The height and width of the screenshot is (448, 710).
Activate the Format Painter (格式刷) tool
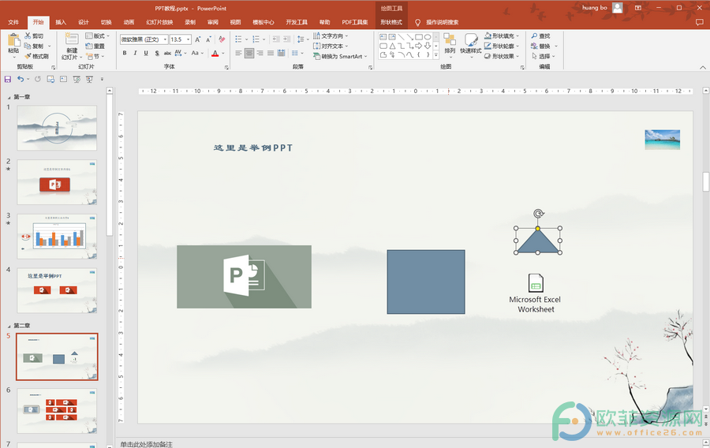36,56
